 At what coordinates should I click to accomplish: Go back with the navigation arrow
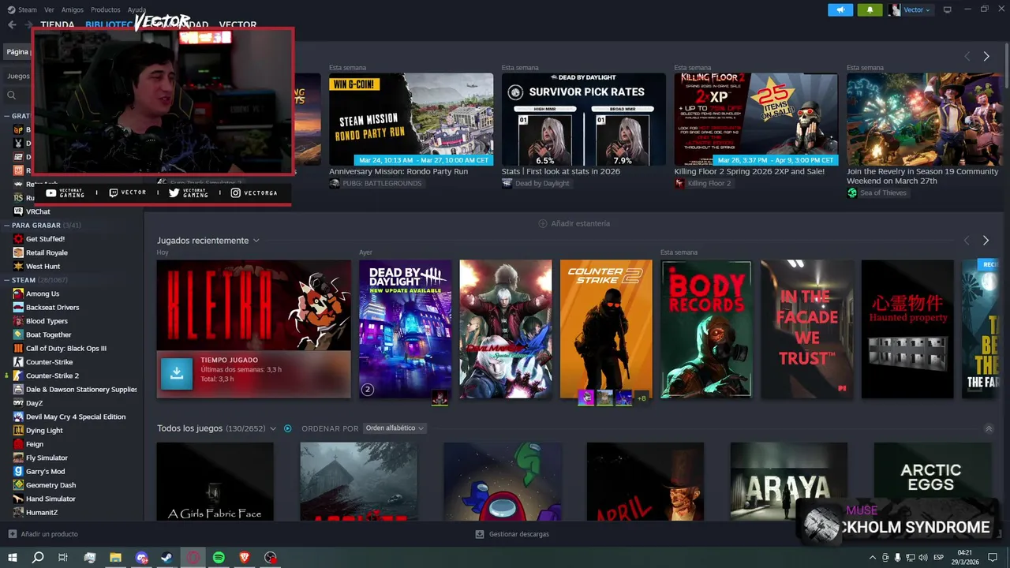pyautogui.click(x=12, y=24)
